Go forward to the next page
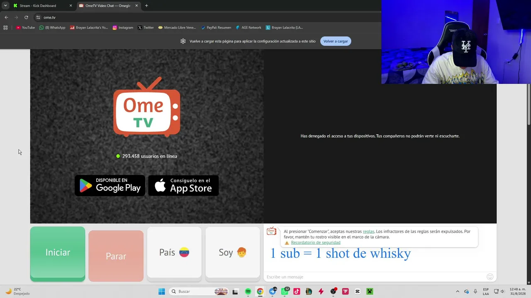Image resolution: width=531 pixels, height=298 pixels. (16, 17)
